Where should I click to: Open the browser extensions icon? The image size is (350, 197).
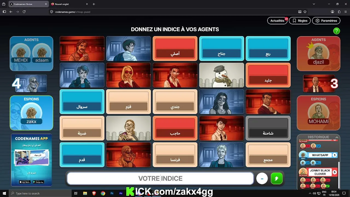(x=339, y=12)
